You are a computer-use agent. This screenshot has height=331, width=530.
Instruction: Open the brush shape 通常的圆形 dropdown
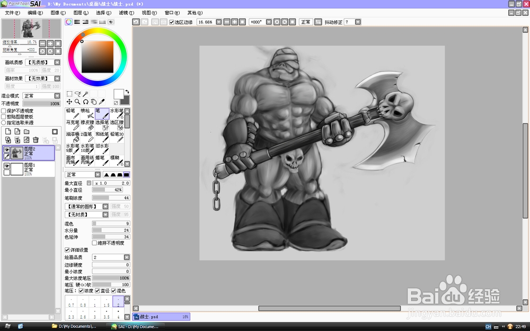point(105,207)
